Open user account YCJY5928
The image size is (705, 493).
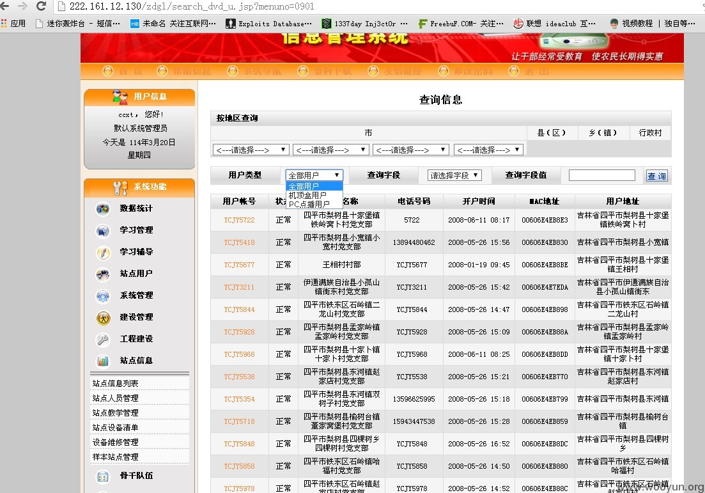click(239, 332)
